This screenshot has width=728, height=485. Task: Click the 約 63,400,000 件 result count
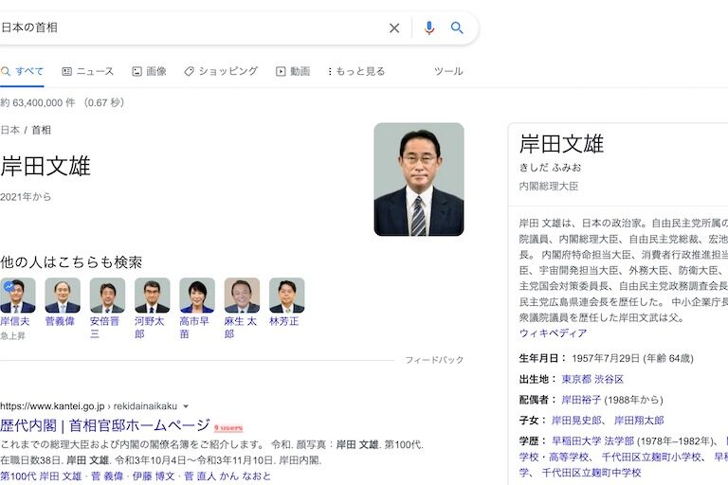pyautogui.click(x=38, y=102)
